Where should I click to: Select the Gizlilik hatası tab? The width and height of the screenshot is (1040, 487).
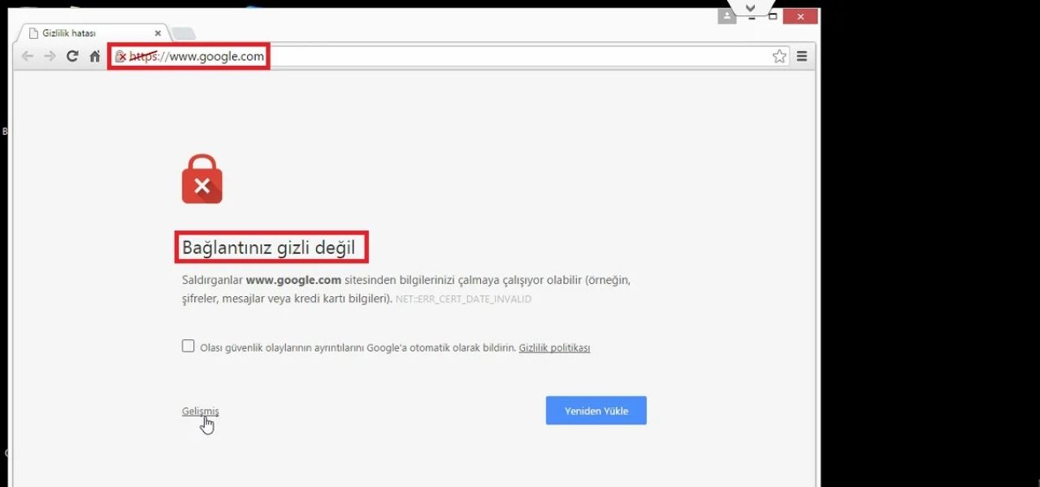pos(89,33)
